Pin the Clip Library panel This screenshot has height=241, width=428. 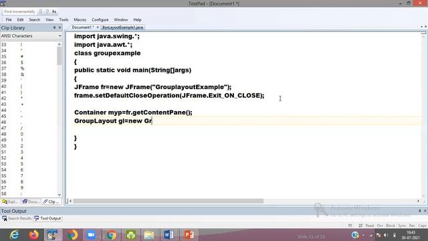pos(54,27)
